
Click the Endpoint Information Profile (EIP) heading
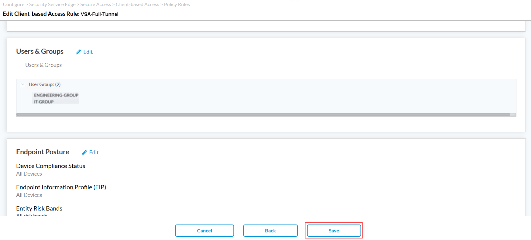tap(61, 187)
